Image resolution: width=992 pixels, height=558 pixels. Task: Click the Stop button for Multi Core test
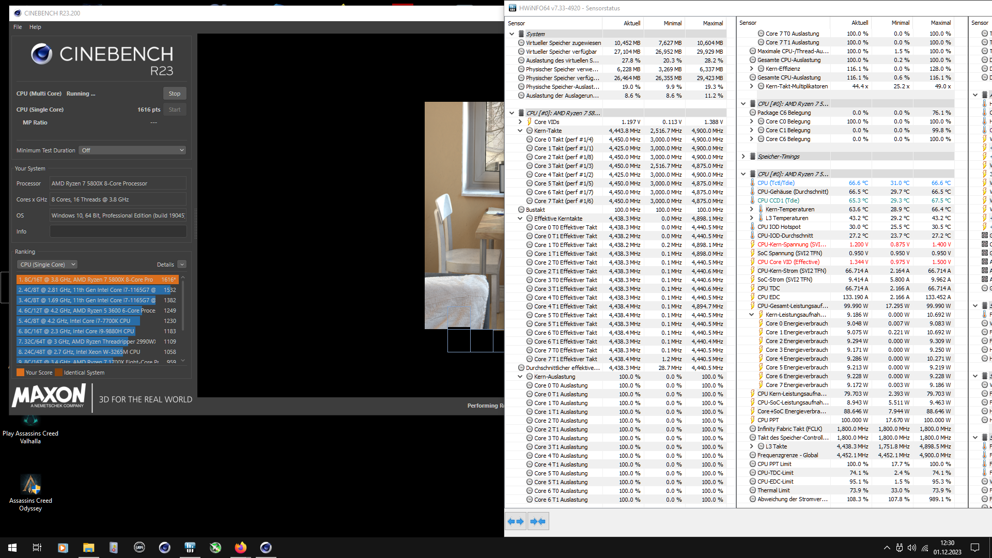174,94
